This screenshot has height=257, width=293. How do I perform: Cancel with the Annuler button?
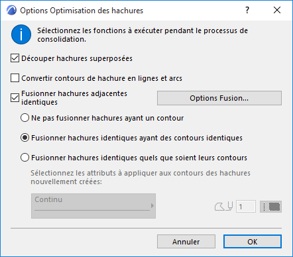click(x=186, y=242)
